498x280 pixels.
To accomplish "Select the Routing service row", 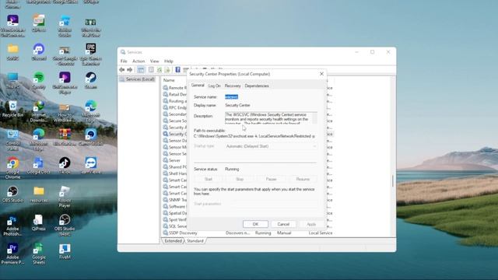I will coord(174,101).
